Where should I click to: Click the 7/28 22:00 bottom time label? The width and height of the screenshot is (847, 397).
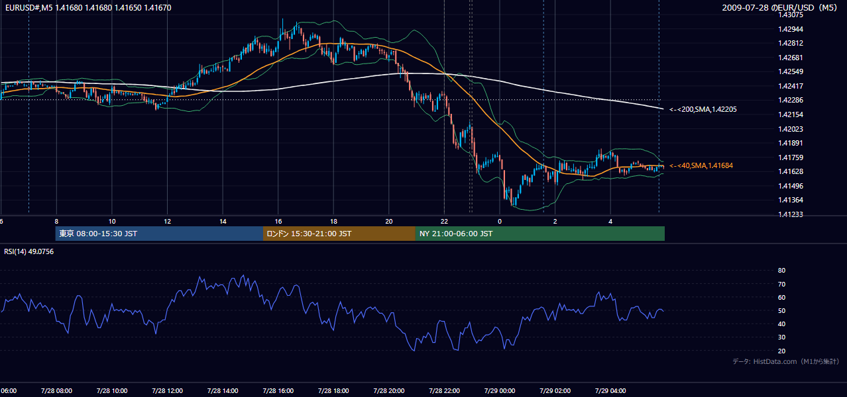(444, 391)
